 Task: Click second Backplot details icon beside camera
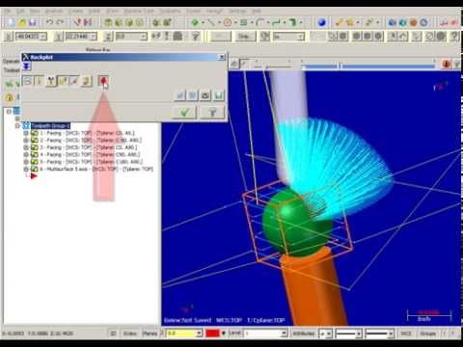[x=193, y=95]
